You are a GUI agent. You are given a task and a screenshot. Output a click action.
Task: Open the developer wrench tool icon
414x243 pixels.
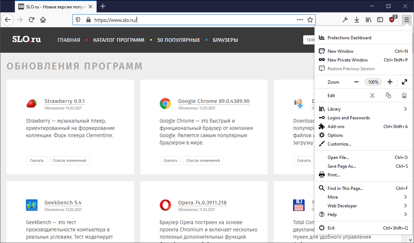click(x=345, y=20)
